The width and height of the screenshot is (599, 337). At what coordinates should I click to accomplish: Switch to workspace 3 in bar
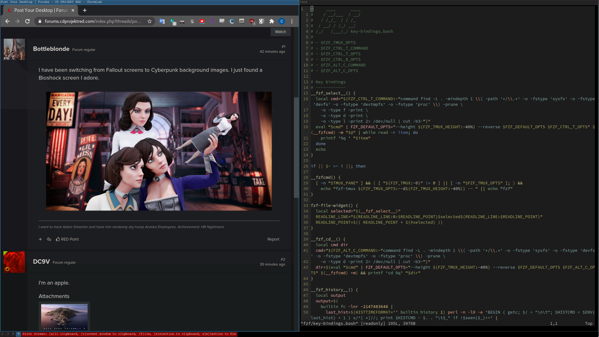pyautogui.click(x=8, y=334)
